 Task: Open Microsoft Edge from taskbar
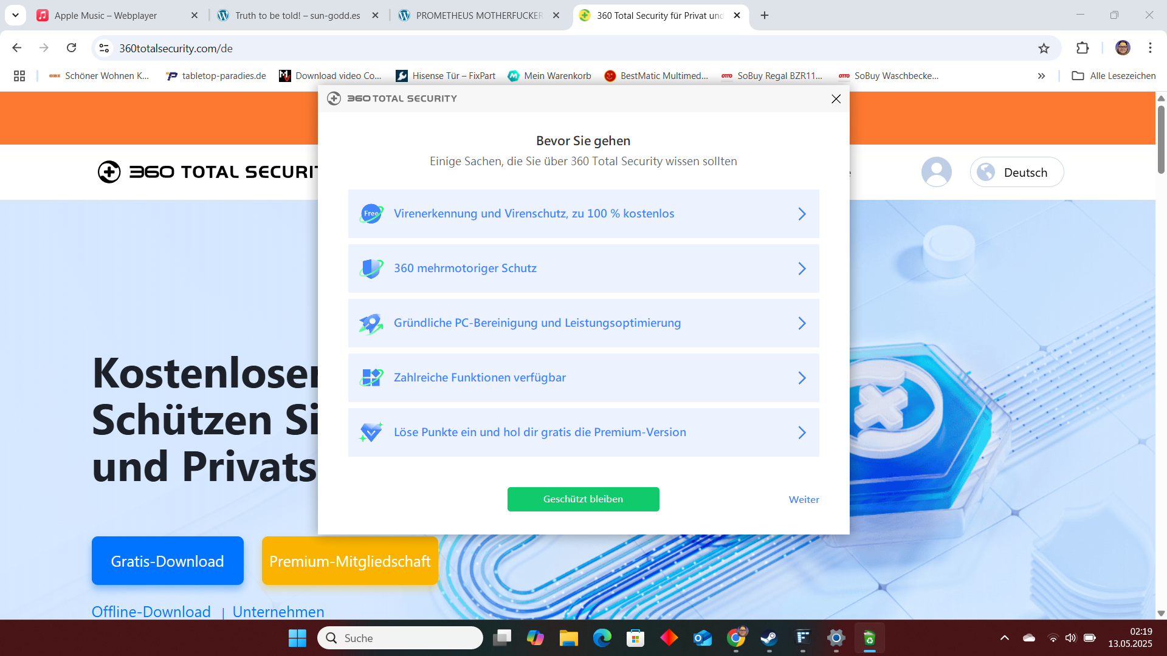tap(602, 638)
